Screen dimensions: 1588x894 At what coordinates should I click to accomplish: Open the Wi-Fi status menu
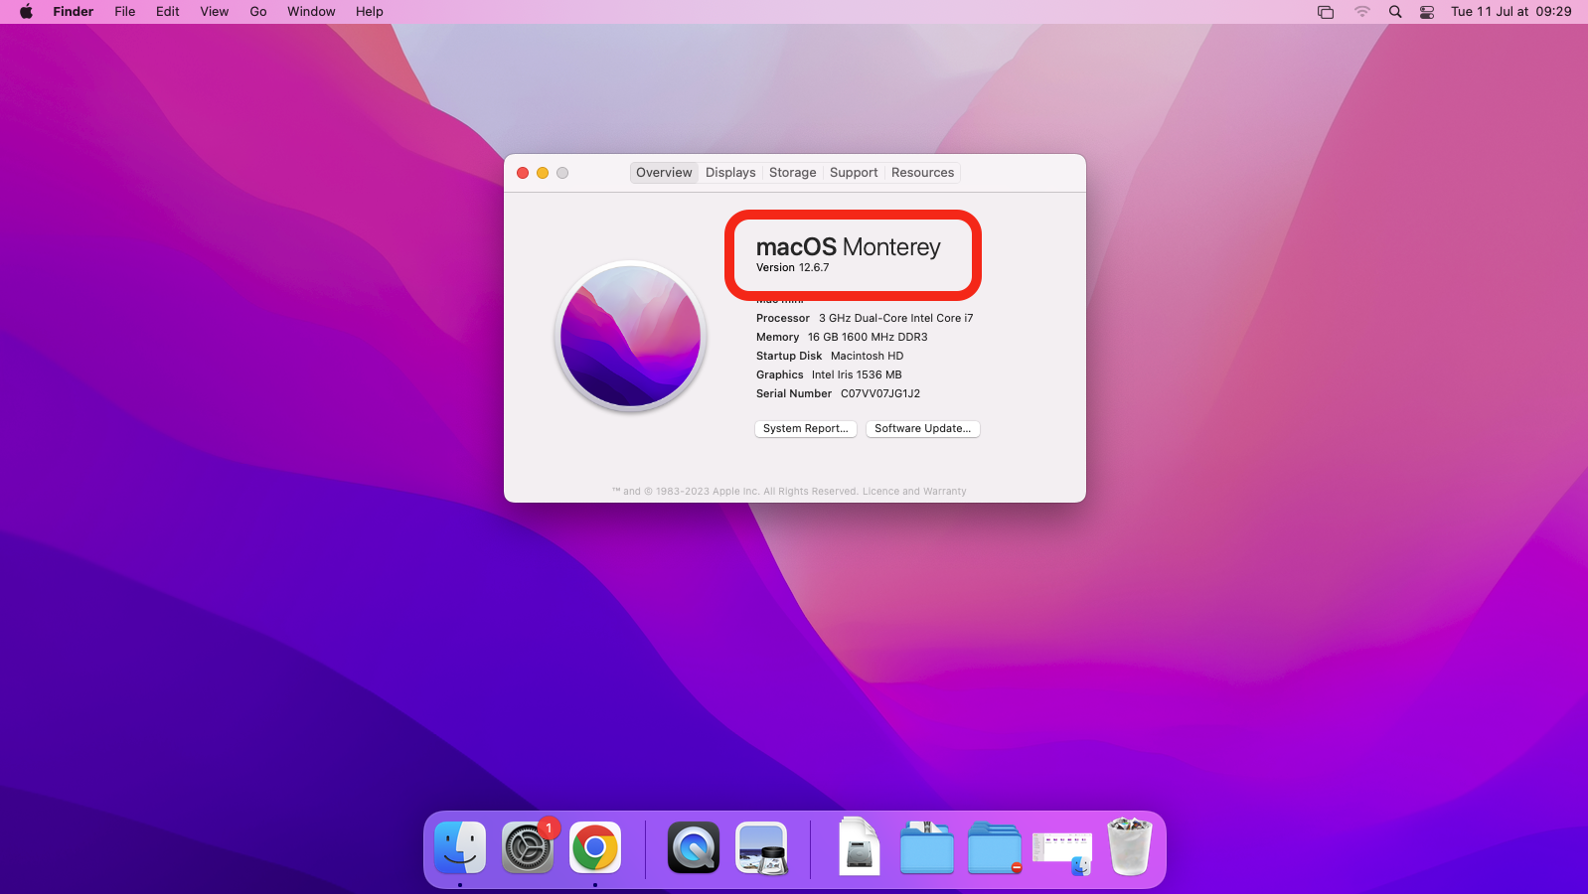pyautogui.click(x=1361, y=12)
